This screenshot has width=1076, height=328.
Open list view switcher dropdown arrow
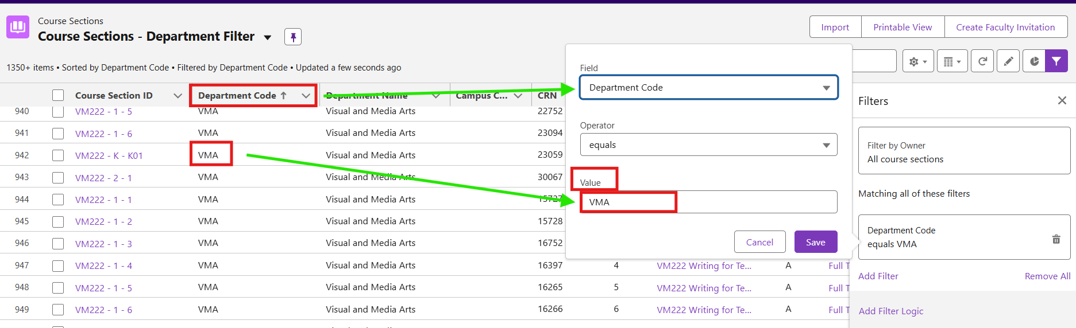268,37
